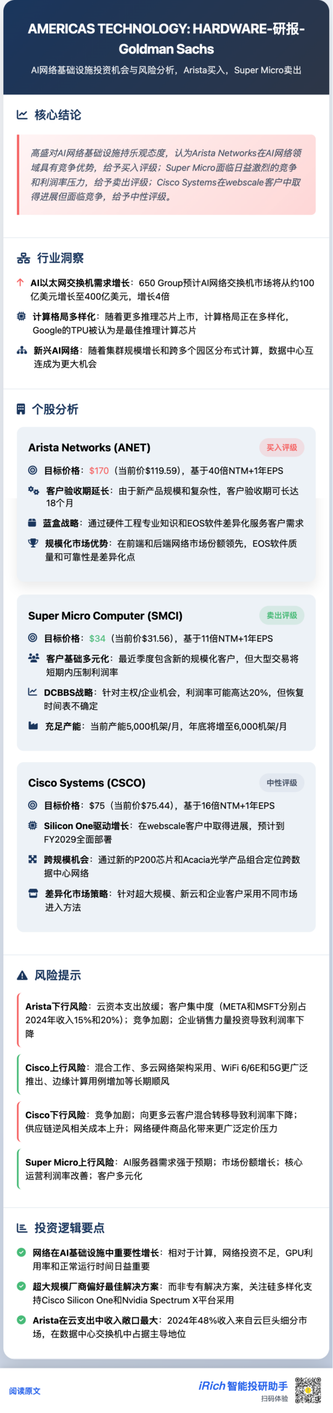Open the 阅读原文 link

pyautogui.click(x=25, y=1391)
